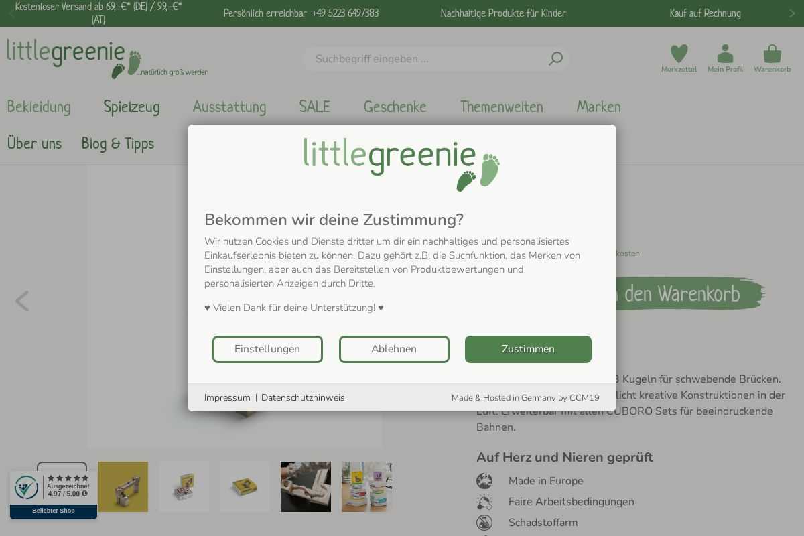Screen dimensions: 804x536
Task: Click the search magnifier icon
Action: 555,59
